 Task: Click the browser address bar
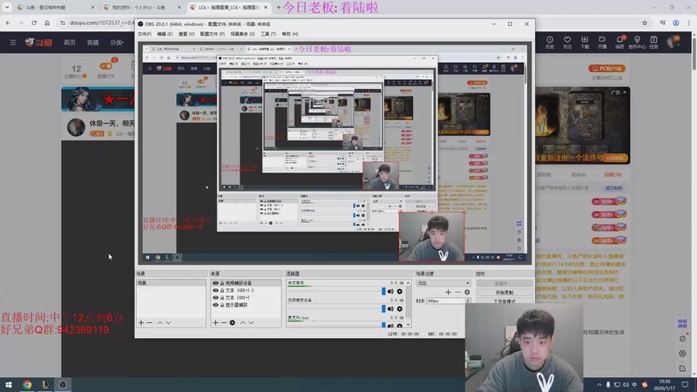(x=101, y=23)
